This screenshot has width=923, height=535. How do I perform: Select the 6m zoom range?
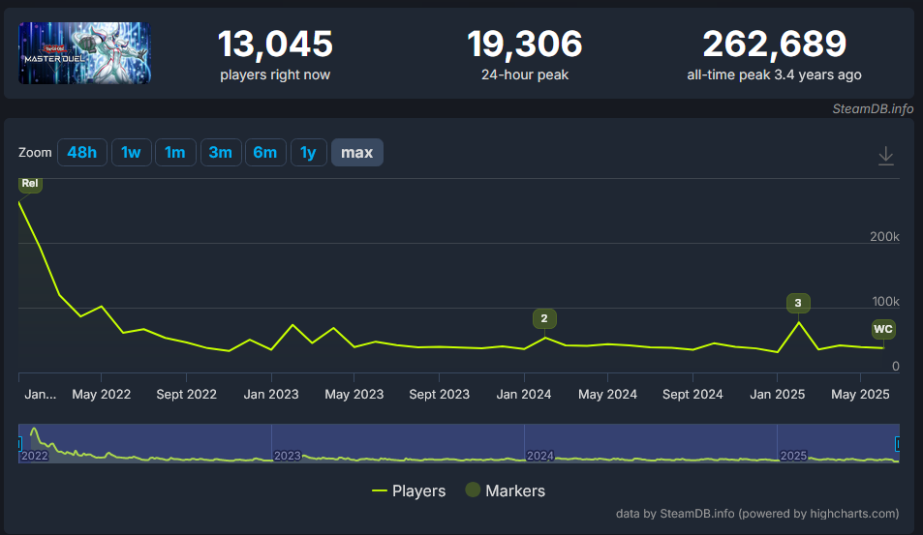click(x=265, y=152)
